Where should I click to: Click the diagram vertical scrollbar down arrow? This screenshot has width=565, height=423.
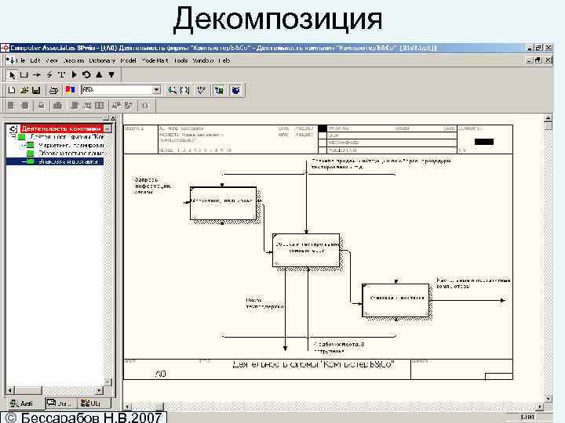[x=548, y=398]
